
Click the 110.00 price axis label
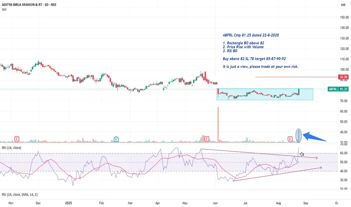coord(344,59)
